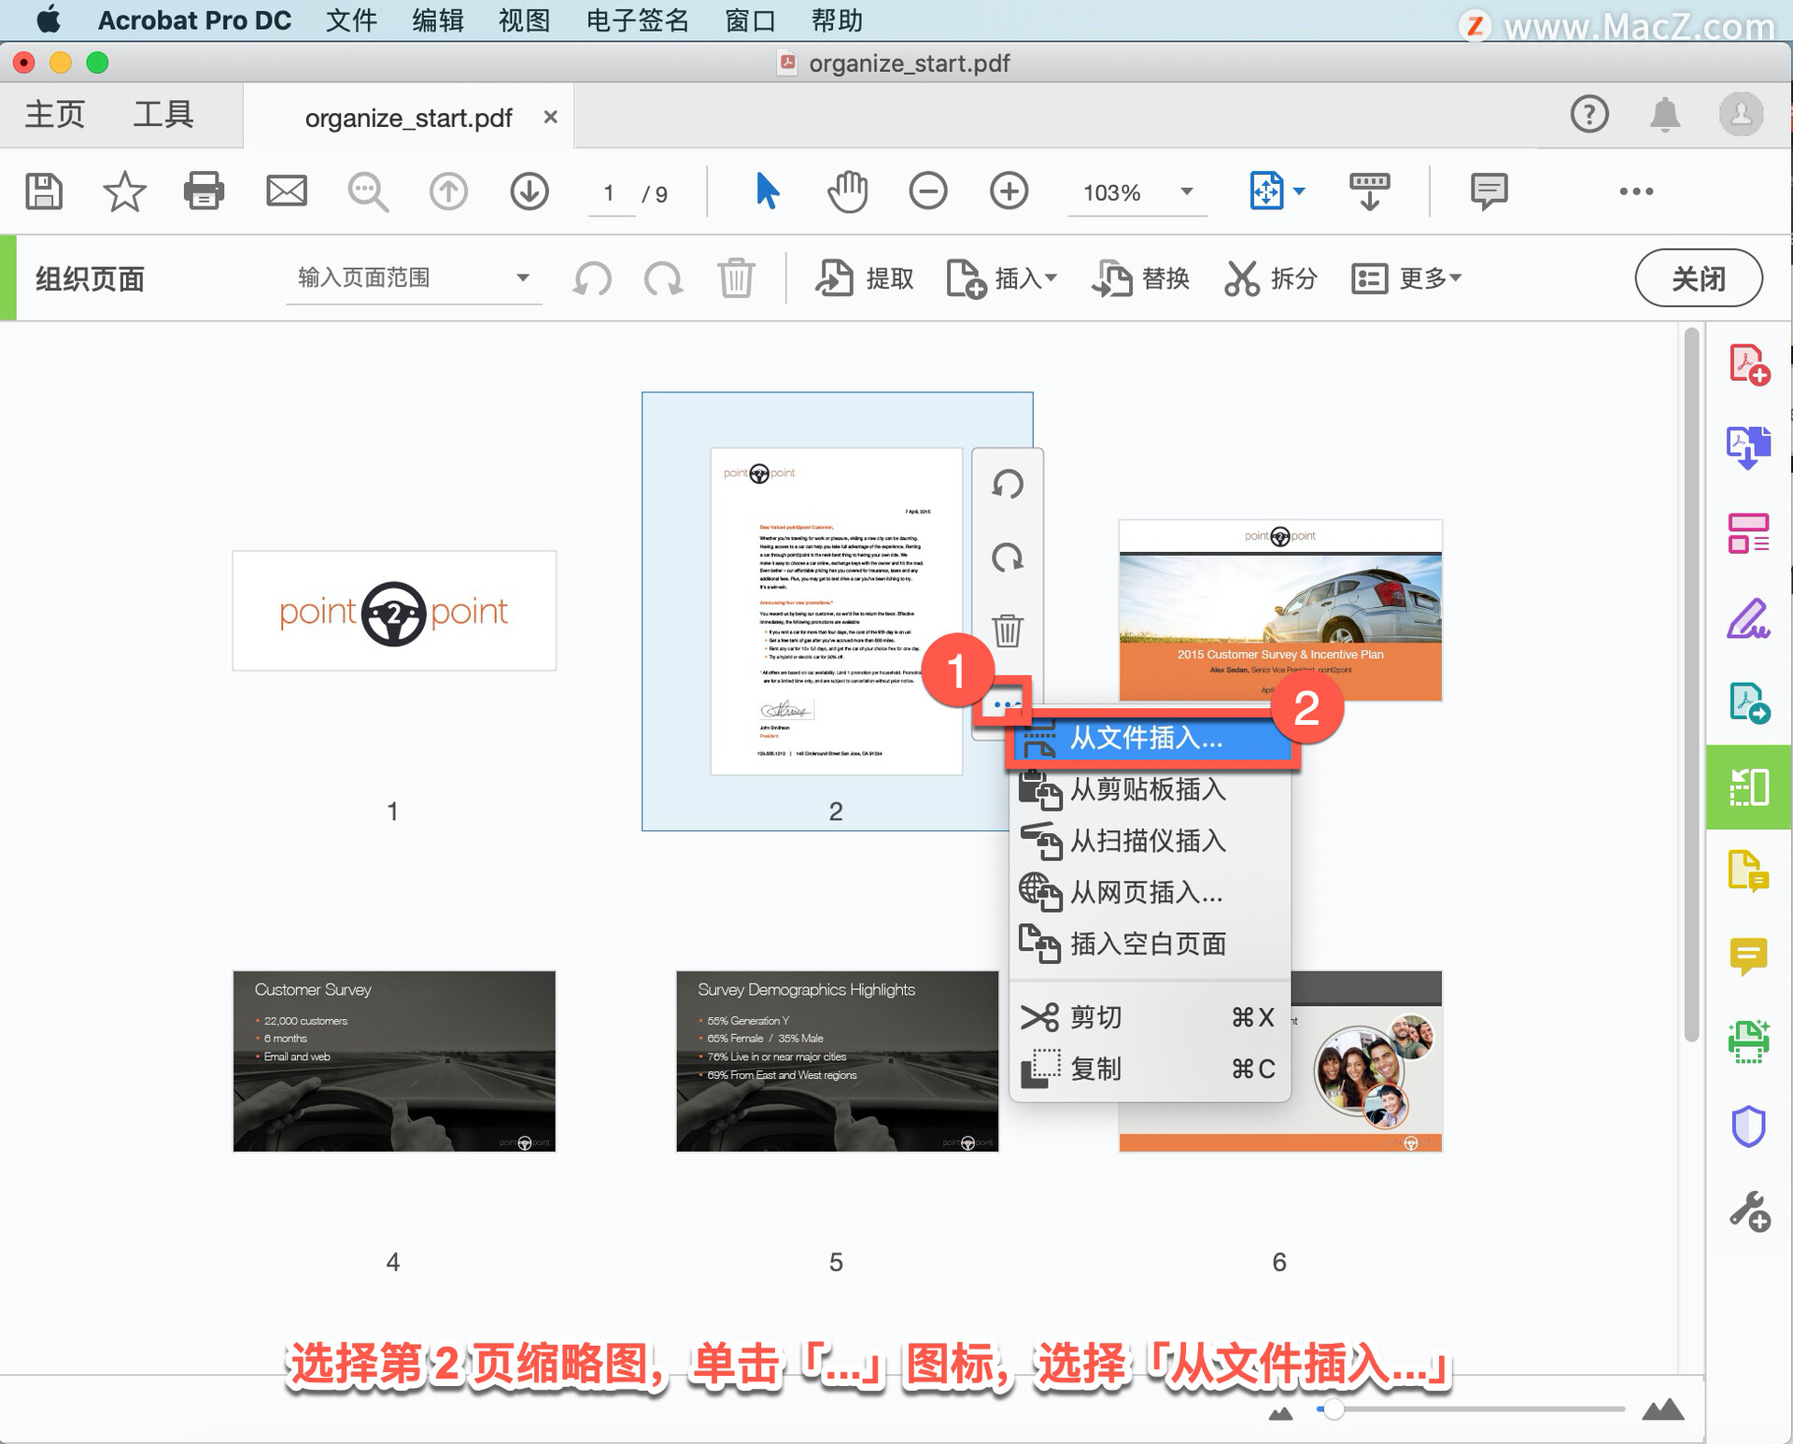Click the Print icon in the toolbar
This screenshot has height=1444, width=1793.
[x=204, y=191]
